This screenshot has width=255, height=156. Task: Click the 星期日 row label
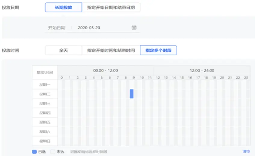click(x=45, y=141)
